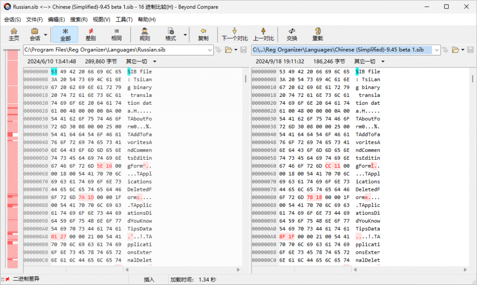Click the right pane vertical scrollbar thumb
The image size is (477, 285).
point(472,79)
